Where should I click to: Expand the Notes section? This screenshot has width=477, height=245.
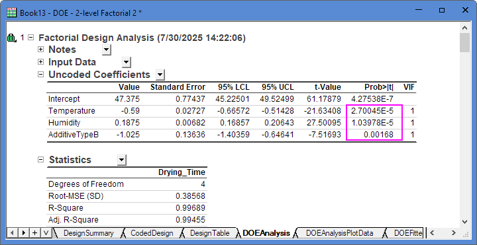(40, 49)
